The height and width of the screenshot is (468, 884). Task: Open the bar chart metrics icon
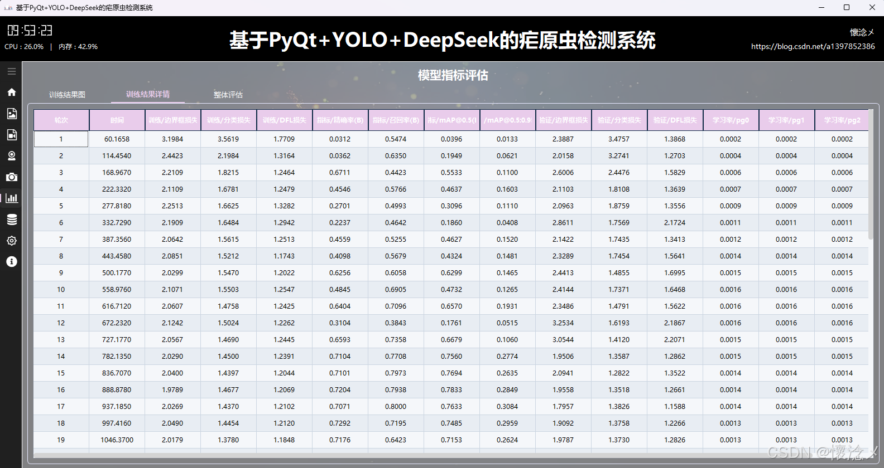pyautogui.click(x=11, y=198)
